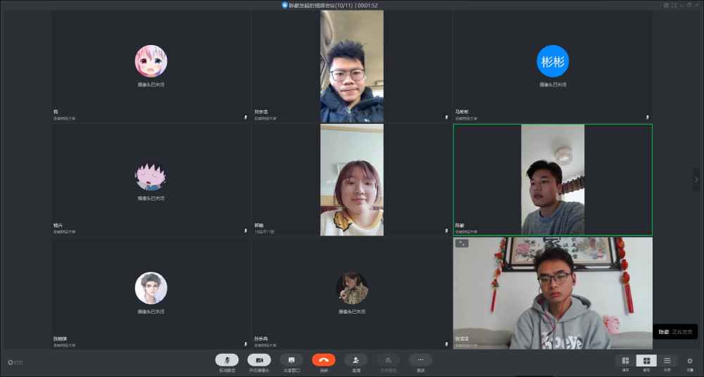Select the pink-haired anime avatar tile
This screenshot has width=704, height=377.
tap(151, 61)
